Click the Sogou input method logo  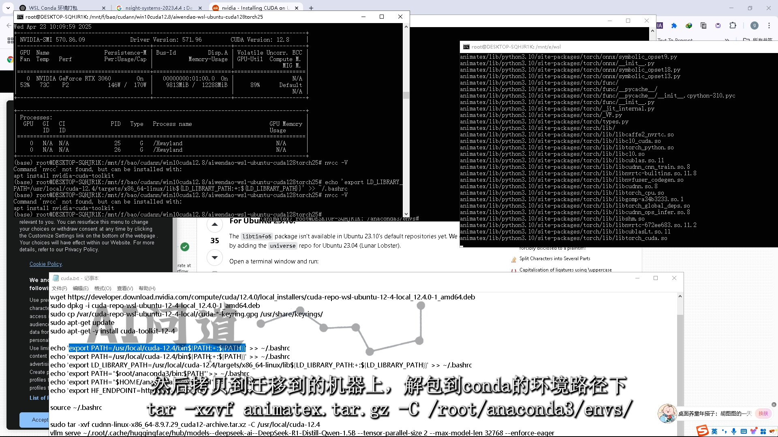pos(702,431)
